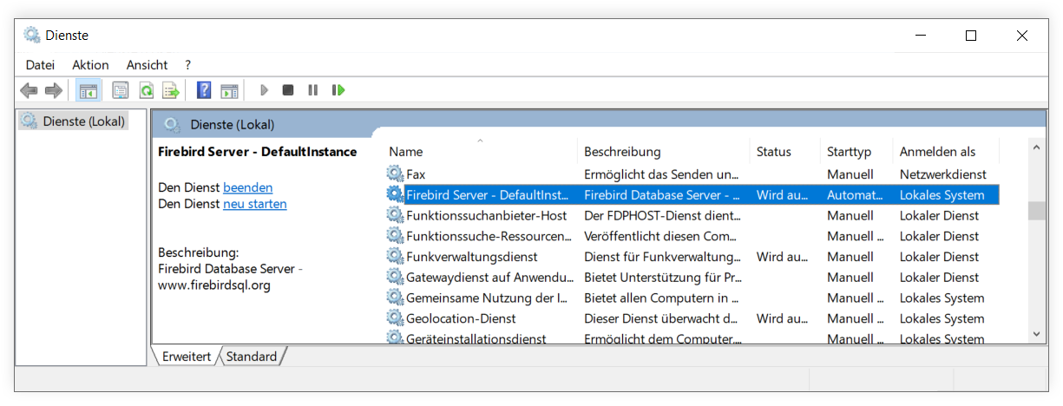Toggle the Action Pane toolbar icon
Image resolution: width=1063 pixels, height=406 pixels.
tap(229, 90)
